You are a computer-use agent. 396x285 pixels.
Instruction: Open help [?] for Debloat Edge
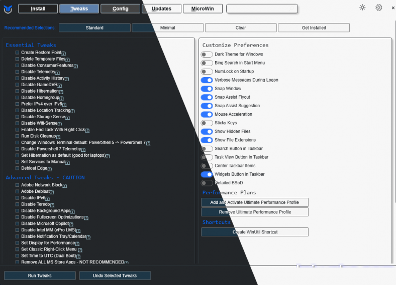pos(49,169)
